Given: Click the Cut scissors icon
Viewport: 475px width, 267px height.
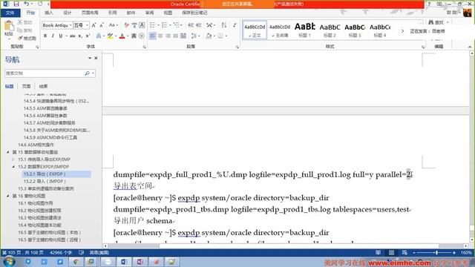Looking at the screenshot, I should [x=20, y=22].
